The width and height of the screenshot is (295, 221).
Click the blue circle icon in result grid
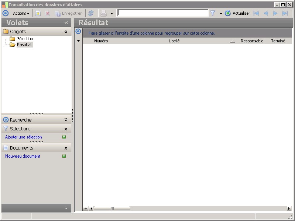click(78, 31)
